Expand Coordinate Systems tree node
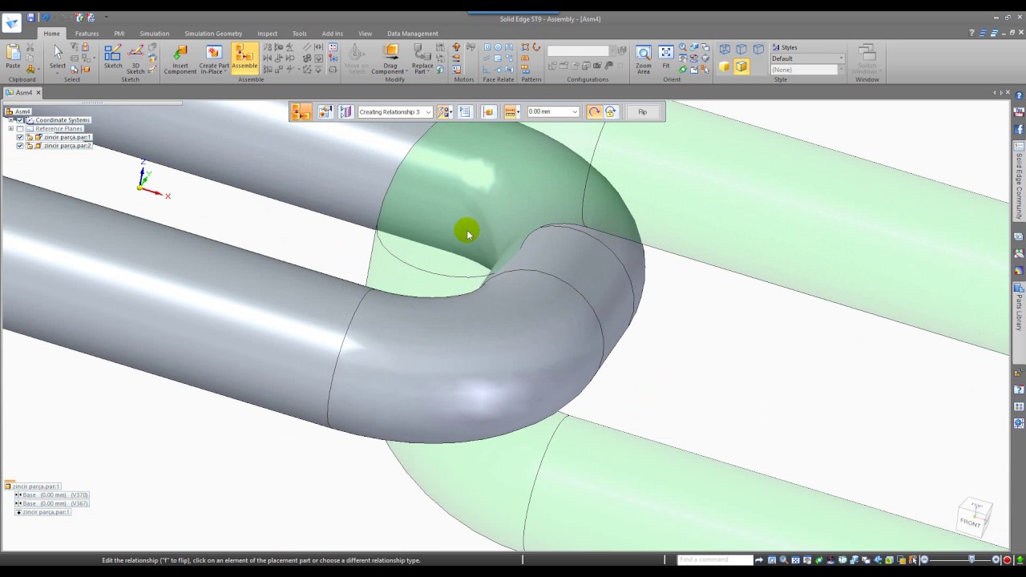This screenshot has width=1026, height=577. [x=11, y=120]
